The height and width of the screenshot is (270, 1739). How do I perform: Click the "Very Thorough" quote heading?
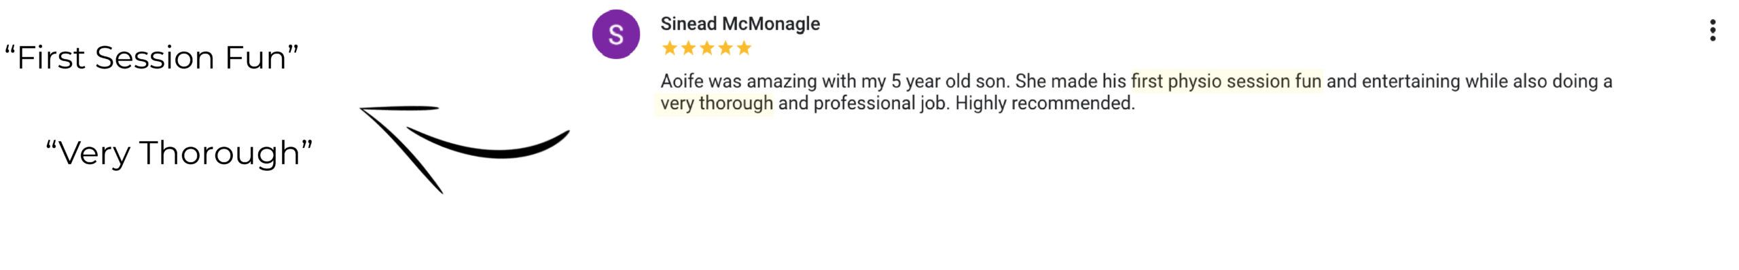(x=179, y=153)
